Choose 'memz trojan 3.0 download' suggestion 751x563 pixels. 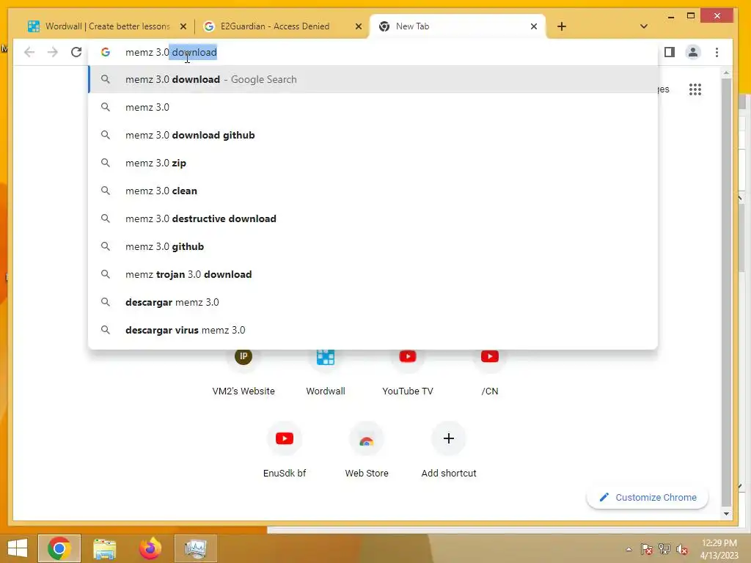coord(373,274)
